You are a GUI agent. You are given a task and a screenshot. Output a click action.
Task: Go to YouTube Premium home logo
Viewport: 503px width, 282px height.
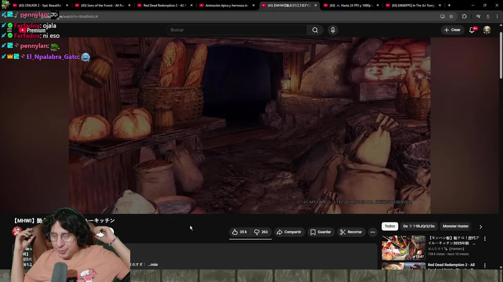coord(32,30)
